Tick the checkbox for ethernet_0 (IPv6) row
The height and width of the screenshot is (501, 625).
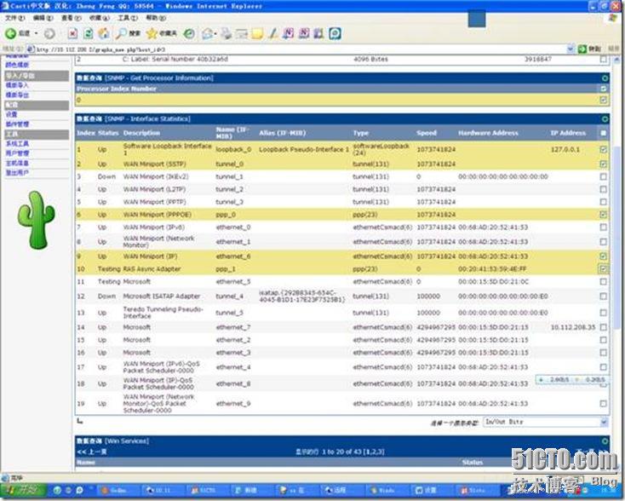point(603,227)
